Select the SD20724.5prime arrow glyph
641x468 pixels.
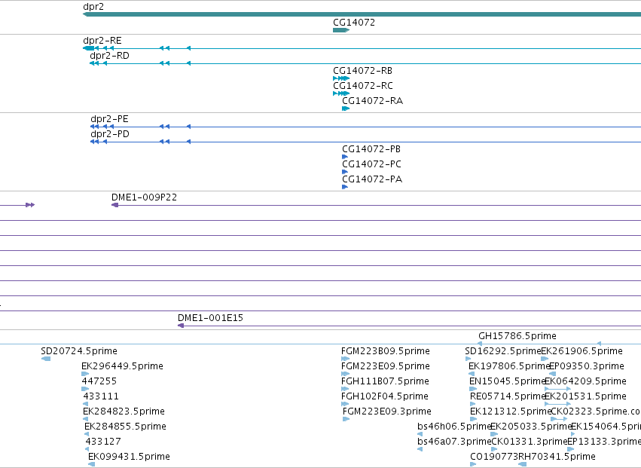[x=46, y=359]
